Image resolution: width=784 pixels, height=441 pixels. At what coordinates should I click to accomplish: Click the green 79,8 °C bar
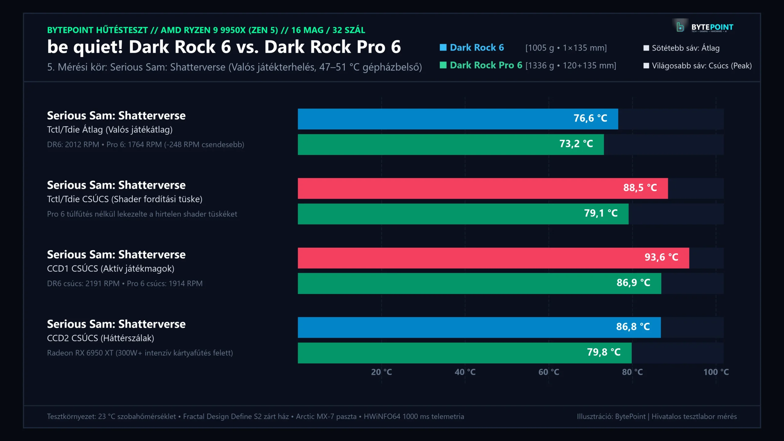click(x=465, y=353)
